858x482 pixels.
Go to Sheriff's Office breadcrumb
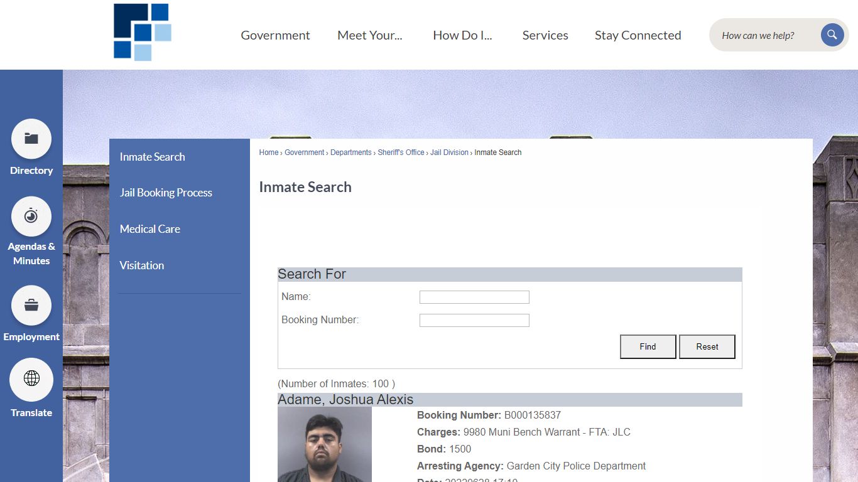pyautogui.click(x=401, y=153)
